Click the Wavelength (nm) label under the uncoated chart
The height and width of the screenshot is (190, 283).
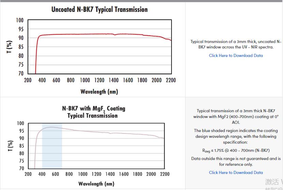click(x=99, y=91)
